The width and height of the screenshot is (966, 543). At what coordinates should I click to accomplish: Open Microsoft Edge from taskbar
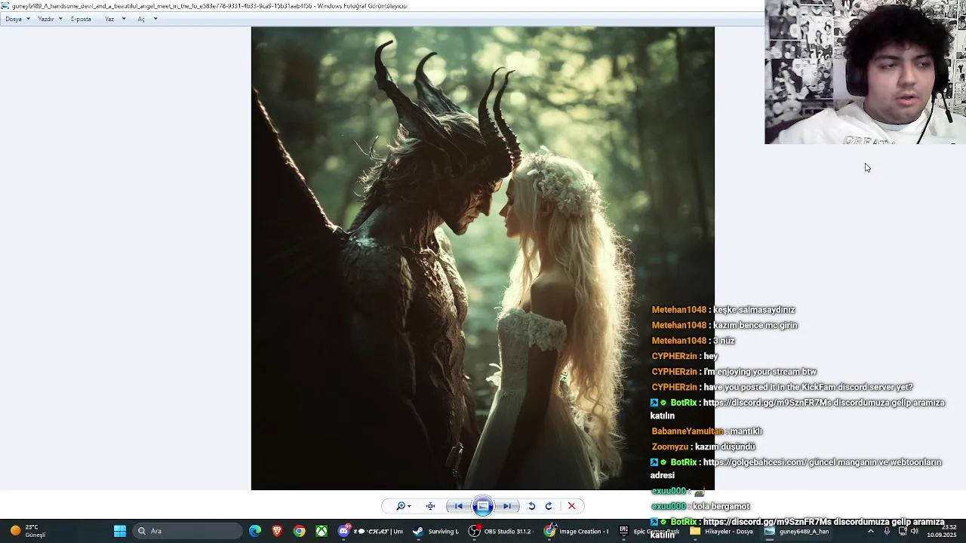[x=255, y=531]
